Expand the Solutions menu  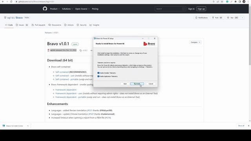pos(67,9)
